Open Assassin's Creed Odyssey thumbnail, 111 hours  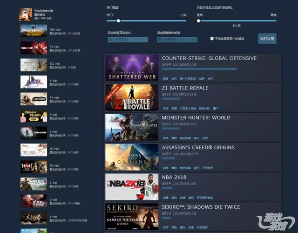tap(34, 65)
